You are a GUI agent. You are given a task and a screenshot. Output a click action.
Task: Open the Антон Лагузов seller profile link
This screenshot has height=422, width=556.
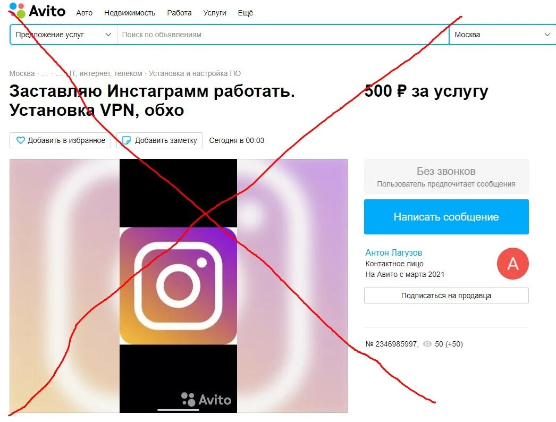point(393,253)
